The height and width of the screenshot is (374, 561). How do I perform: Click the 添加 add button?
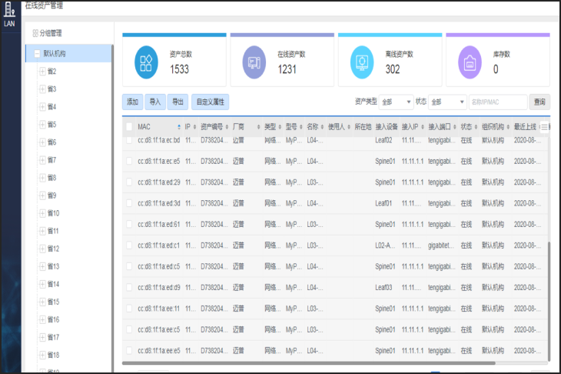click(132, 102)
